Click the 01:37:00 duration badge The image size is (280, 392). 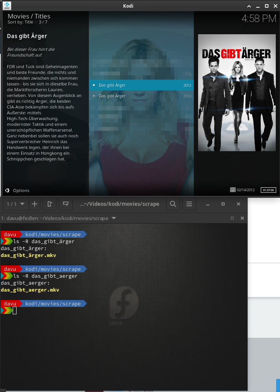(268, 190)
